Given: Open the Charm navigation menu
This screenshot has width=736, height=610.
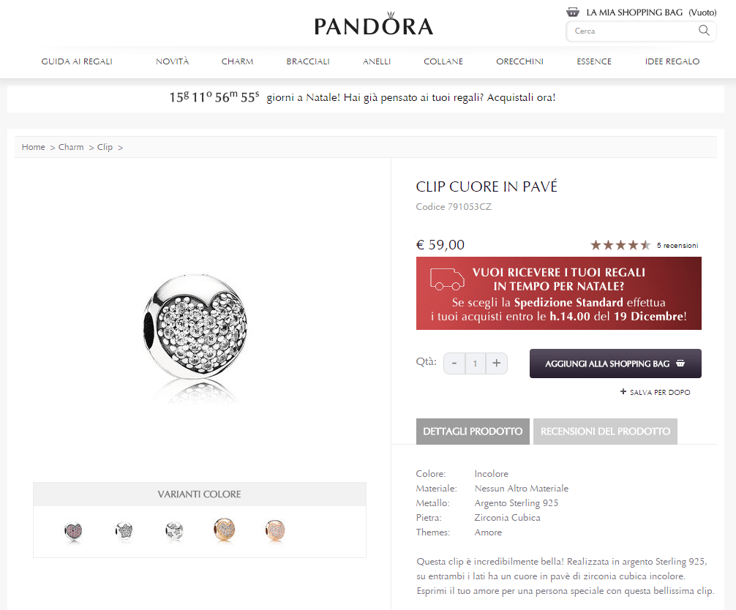Looking at the screenshot, I should coord(237,61).
